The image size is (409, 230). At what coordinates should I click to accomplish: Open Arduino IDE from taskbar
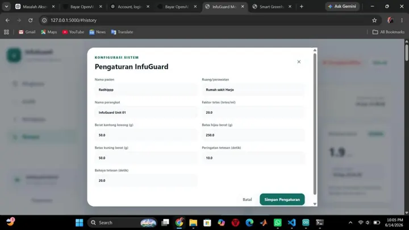[306, 223]
